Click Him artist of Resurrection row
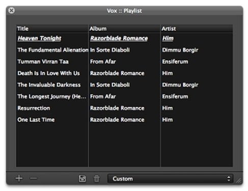 [168, 108]
